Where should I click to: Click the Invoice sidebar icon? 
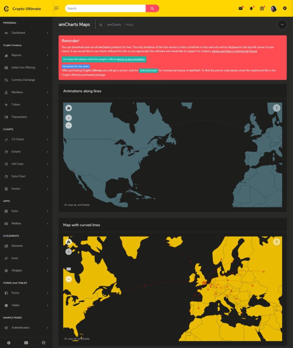coord(6,189)
